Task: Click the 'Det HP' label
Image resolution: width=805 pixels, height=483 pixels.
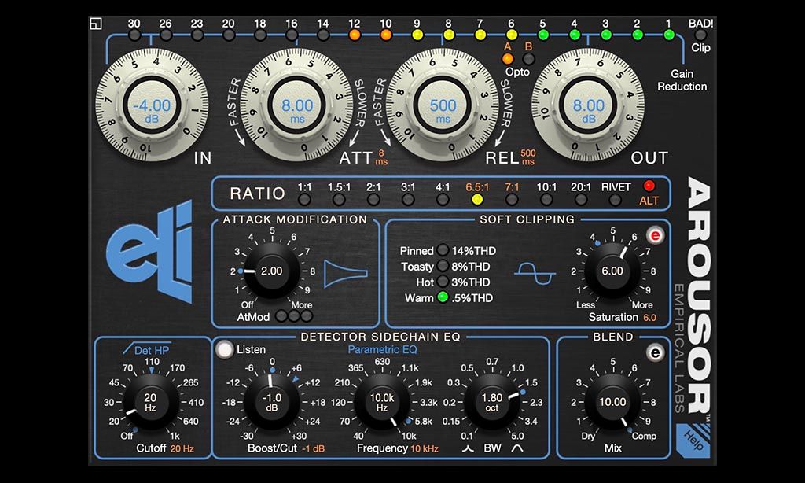Action: pos(152,350)
